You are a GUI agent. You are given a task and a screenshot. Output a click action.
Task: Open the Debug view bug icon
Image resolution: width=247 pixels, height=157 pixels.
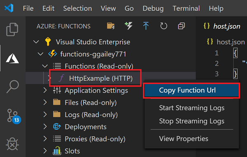(x=12, y=144)
